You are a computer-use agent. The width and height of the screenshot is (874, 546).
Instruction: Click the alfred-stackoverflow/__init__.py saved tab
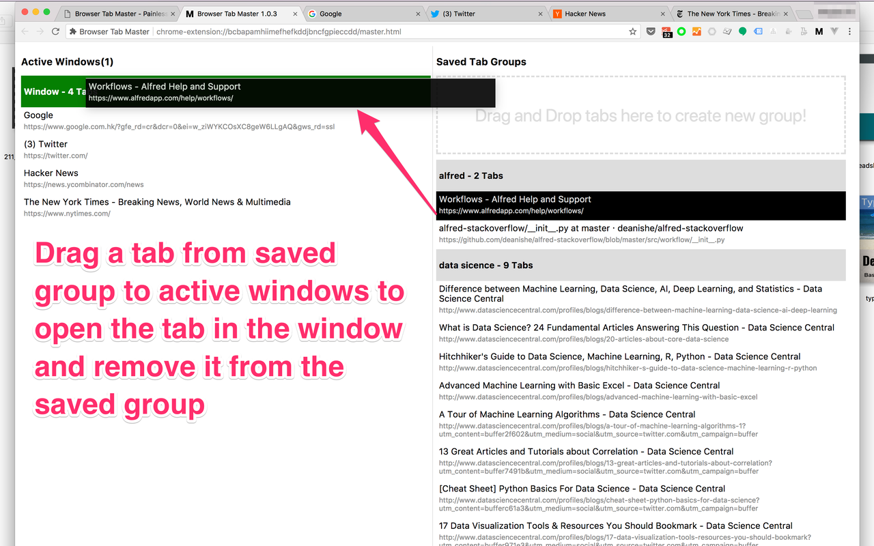(640, 233)
